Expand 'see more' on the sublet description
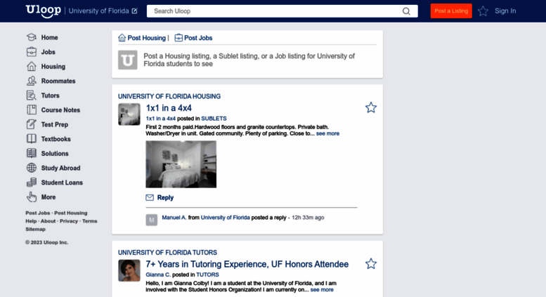The width and height of the screenshot is (546, 297). pos(327,133)
